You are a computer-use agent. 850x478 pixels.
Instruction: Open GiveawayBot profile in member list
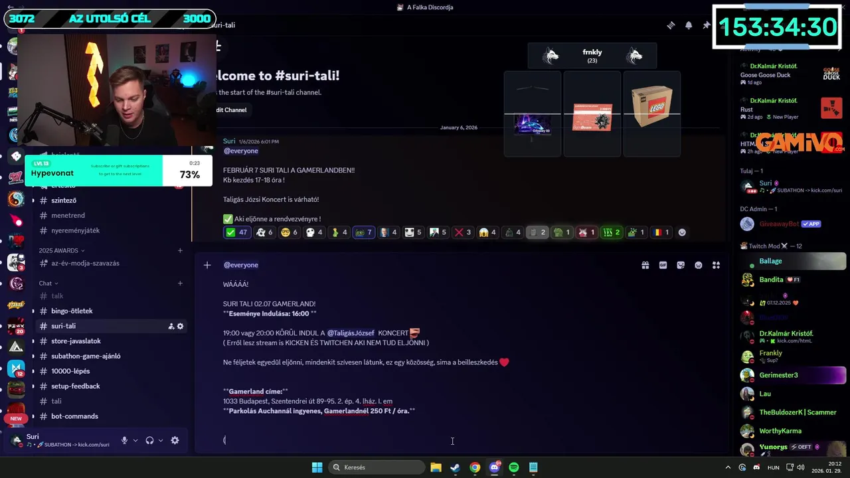793,224
